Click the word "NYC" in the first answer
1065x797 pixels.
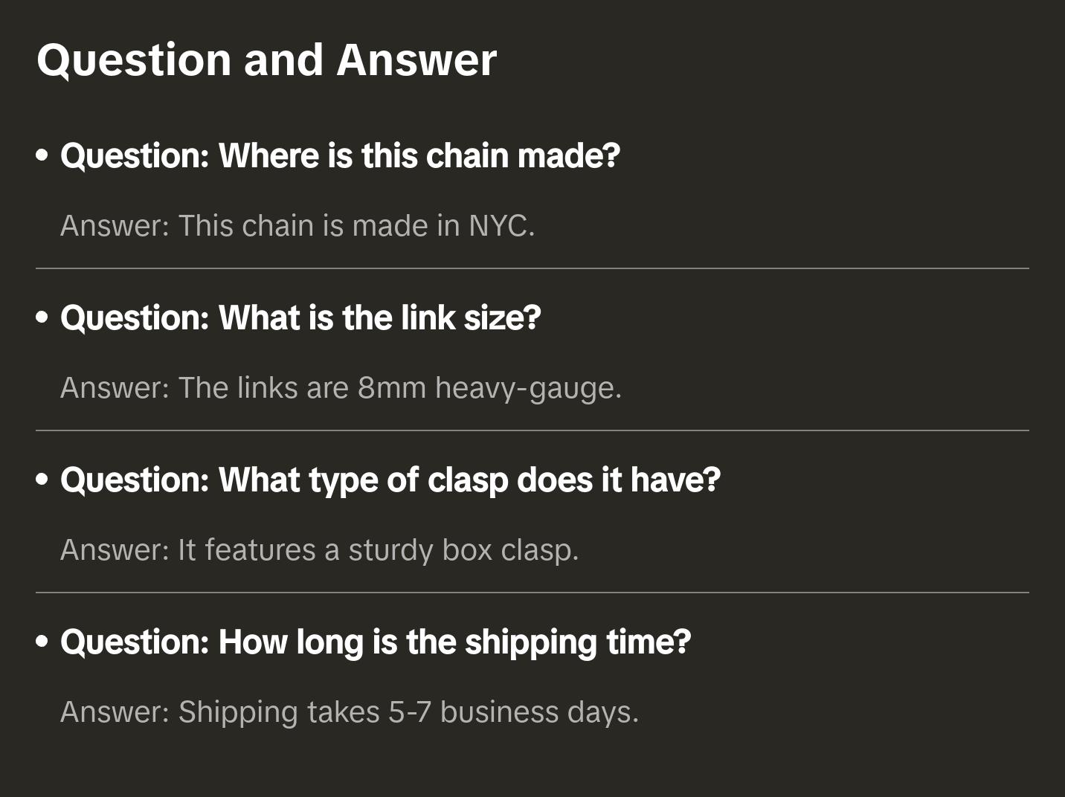coord(498,226)
